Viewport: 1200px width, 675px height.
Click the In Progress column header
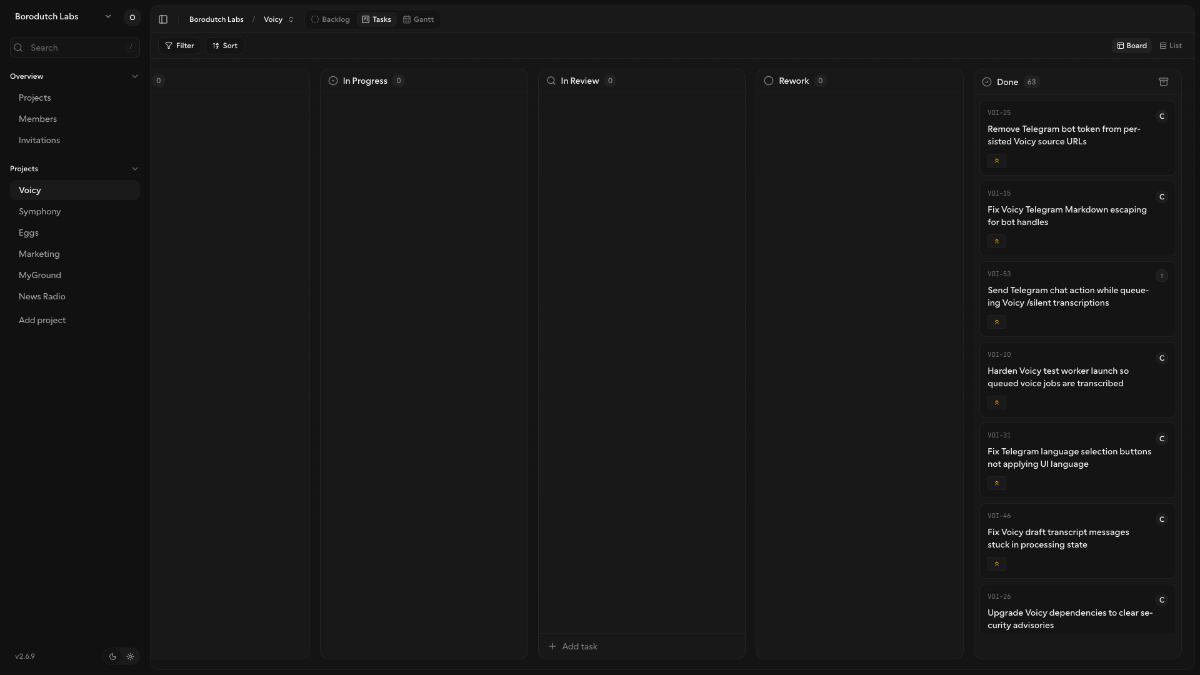coord(424,81)
